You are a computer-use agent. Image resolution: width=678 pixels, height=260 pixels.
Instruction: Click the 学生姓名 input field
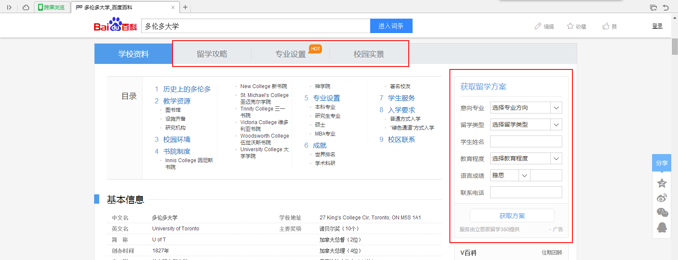[x=526, y=141]
